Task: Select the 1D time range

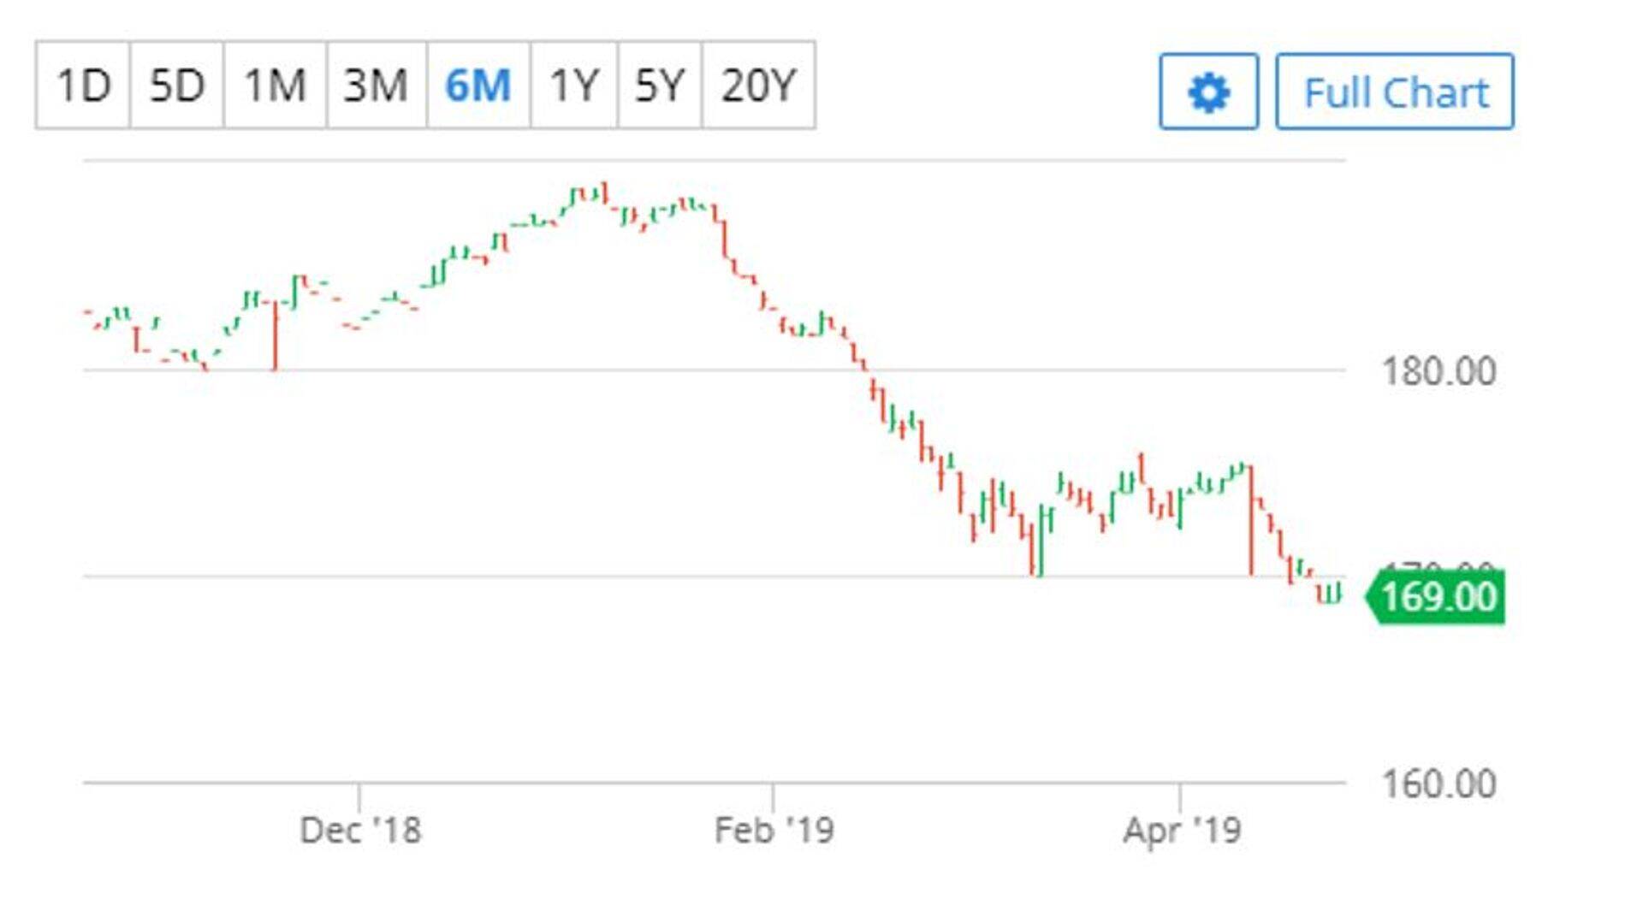Action: pyautogui.click(x=83, y=86)
